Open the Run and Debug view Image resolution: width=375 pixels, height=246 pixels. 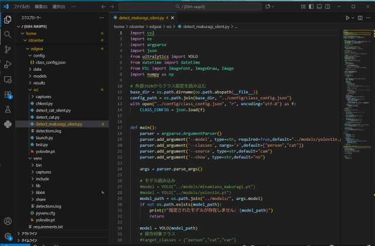tap(8, 64)
